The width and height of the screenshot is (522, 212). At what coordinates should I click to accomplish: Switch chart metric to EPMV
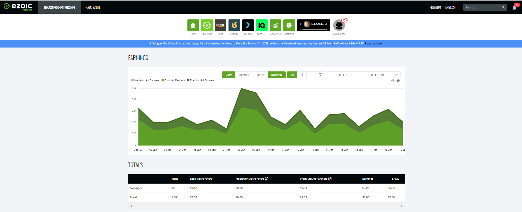(x=261, y=75)
